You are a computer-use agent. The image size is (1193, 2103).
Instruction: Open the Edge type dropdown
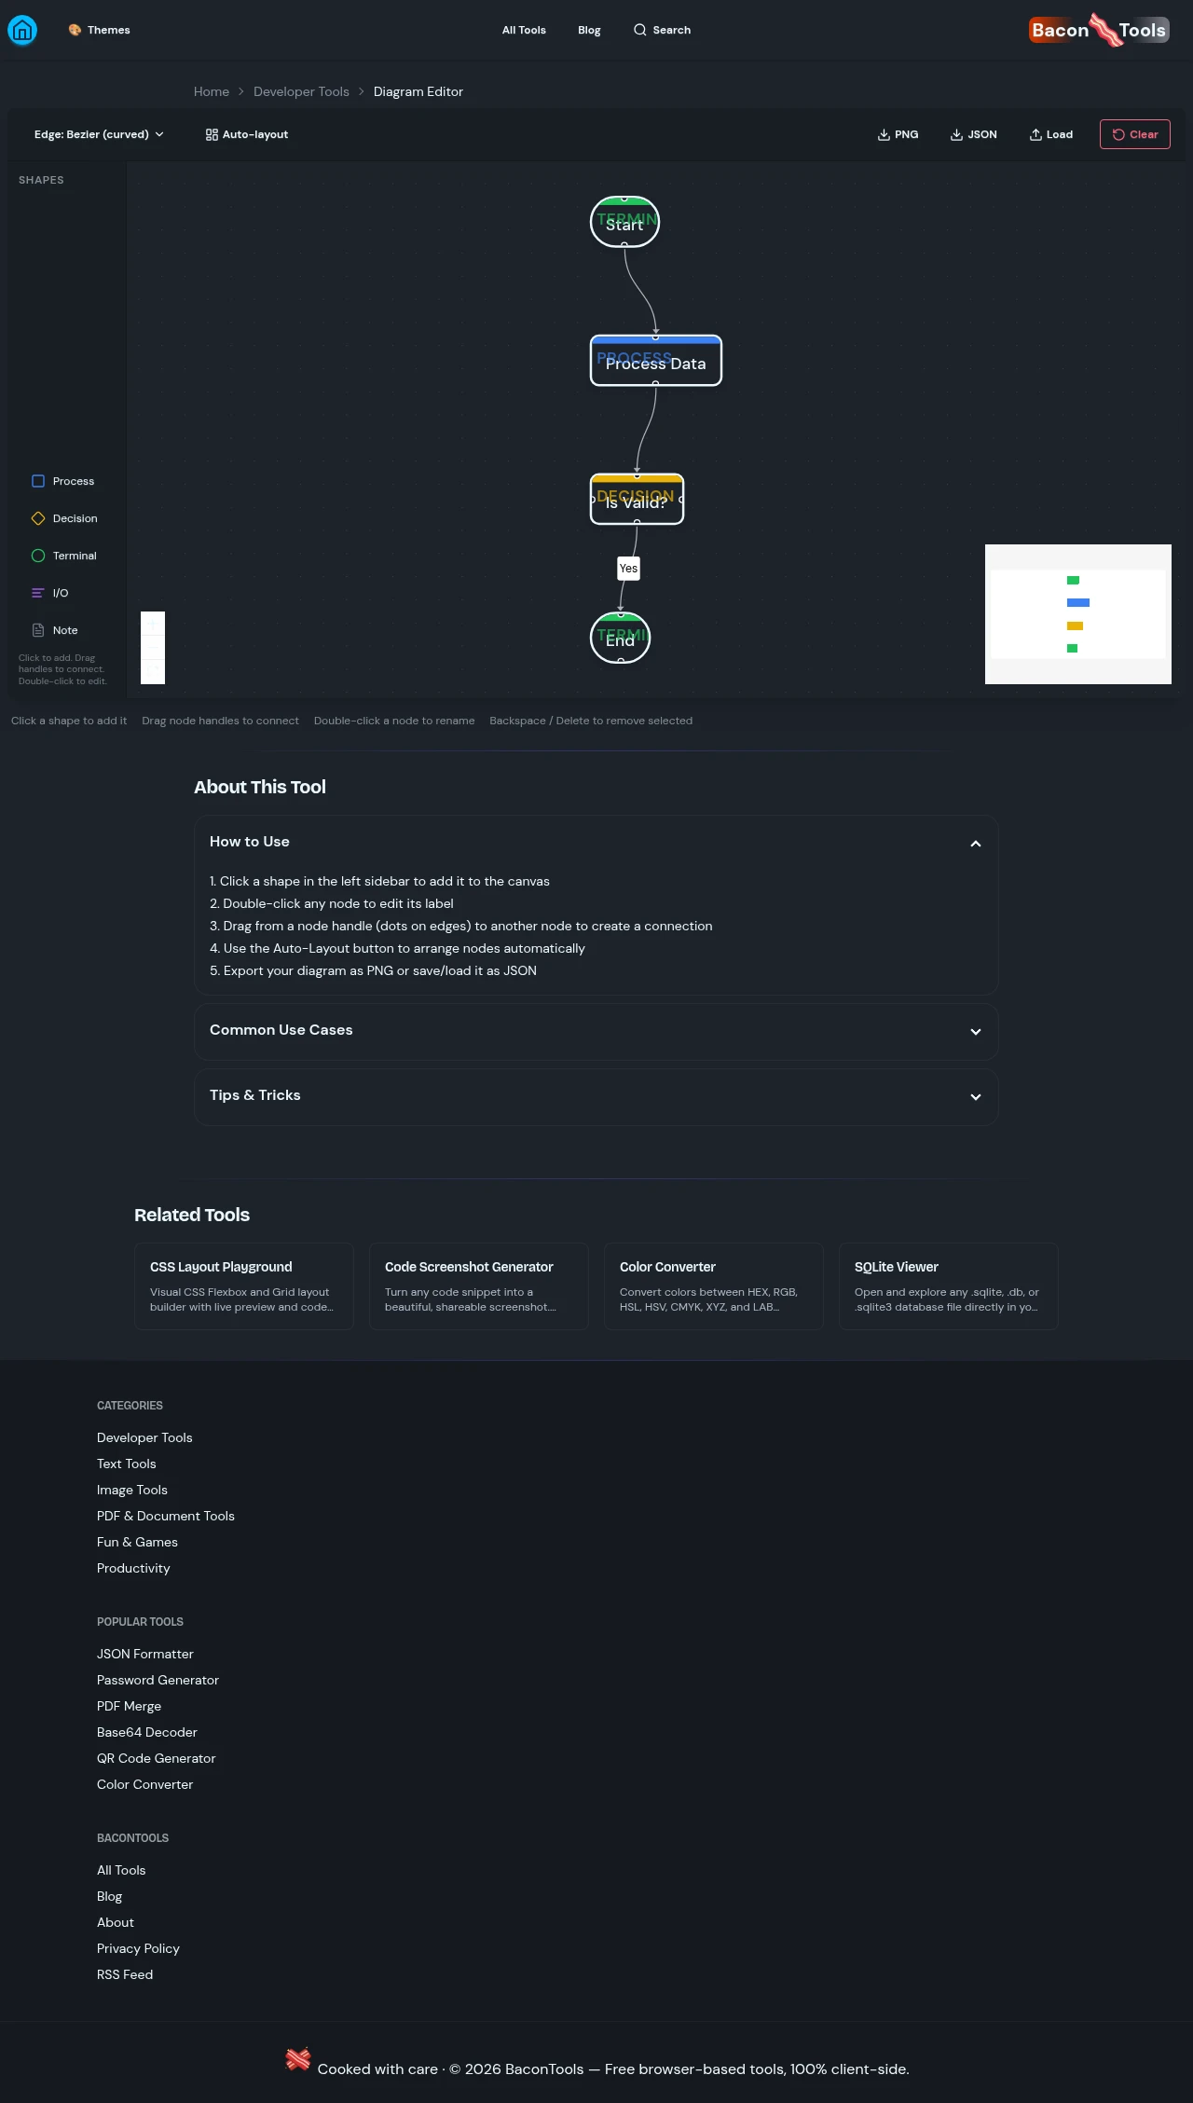click(x=99, y=134)
